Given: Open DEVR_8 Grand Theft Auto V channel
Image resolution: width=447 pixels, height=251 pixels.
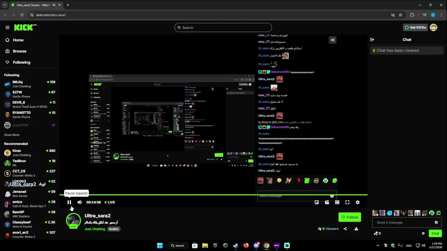Looking at the screenshot, I should tap(30, 105).
